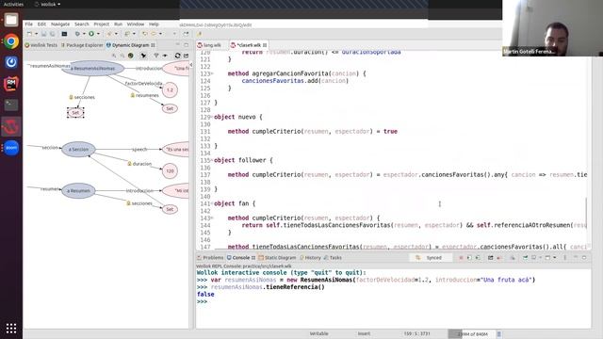
Task: Switch to the Package Explorer tab
Action: (82, 45)
